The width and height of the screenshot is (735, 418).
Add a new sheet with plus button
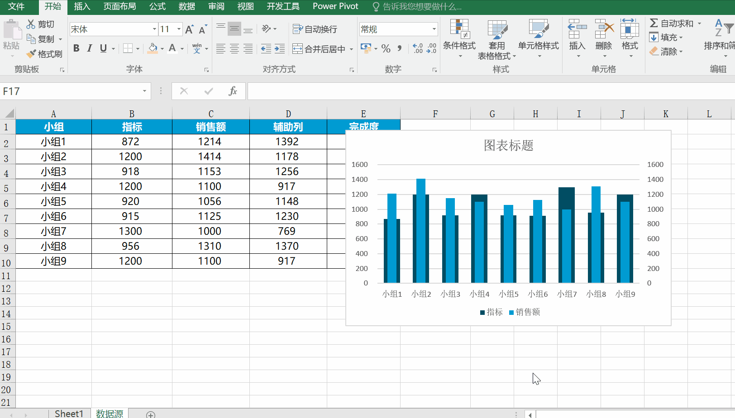pos(151,414)
